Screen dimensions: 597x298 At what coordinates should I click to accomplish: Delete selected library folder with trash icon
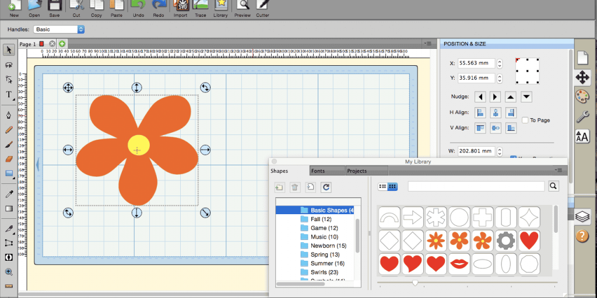click(x=294, y=187)
